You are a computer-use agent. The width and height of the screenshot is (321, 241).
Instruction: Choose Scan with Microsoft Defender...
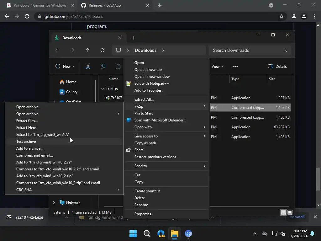pos(160,120)
